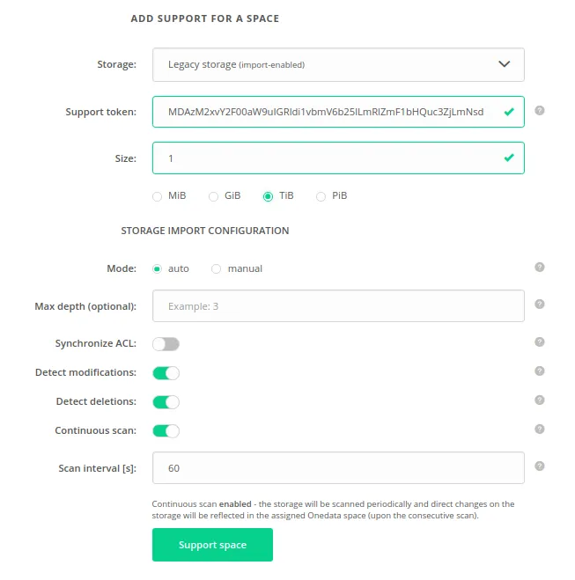Click the Max depth input field

[x=338, y=306]
